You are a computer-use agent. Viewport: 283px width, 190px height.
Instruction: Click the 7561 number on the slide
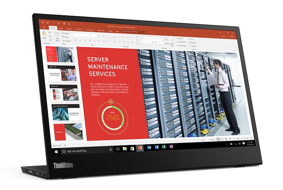click(x=113, y=118)
